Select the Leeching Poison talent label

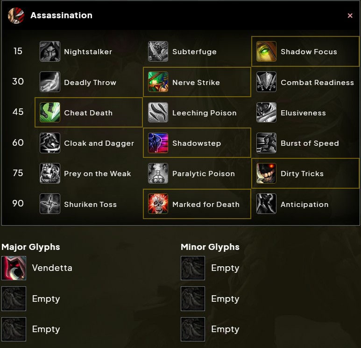tap(204, 113)
